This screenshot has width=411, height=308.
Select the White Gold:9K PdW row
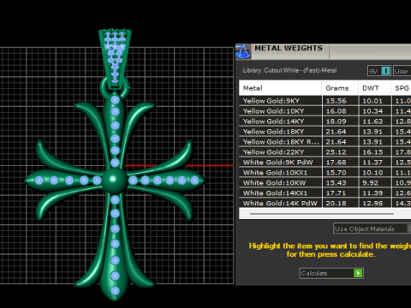point(325,163)
